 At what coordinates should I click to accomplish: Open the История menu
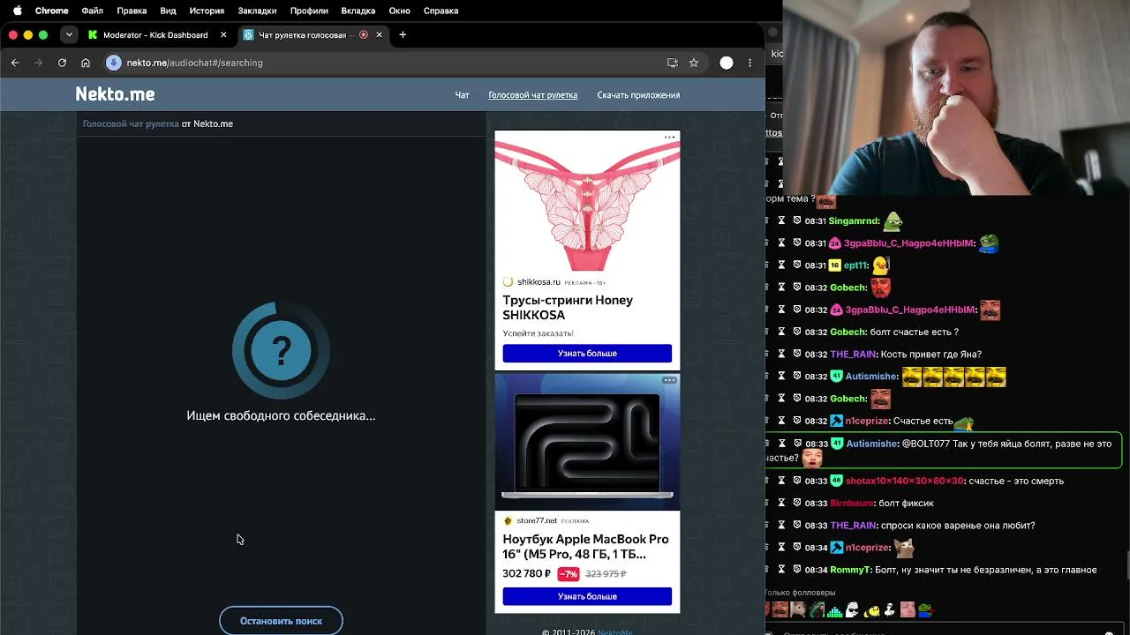207,11
